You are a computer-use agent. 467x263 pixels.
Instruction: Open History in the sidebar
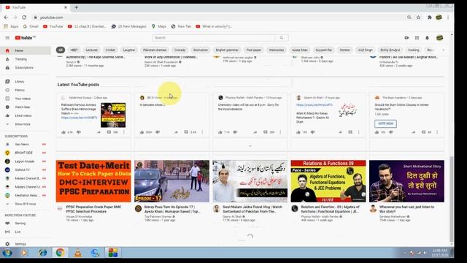26,90
